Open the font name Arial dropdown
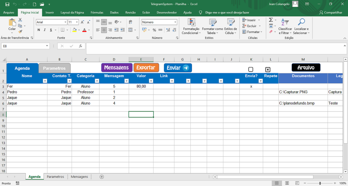Image resolution: width=348 pixels, height=186 pixels. (x=66, y=22)
